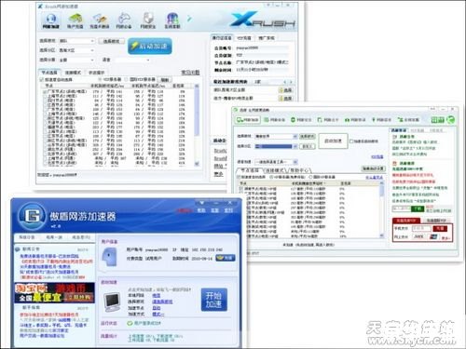The image size is (466, 349).
Task: Toggle the checkbox next to green window's start button
Action: 351,141
